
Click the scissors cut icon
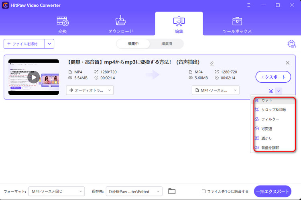tap(271, 91)
